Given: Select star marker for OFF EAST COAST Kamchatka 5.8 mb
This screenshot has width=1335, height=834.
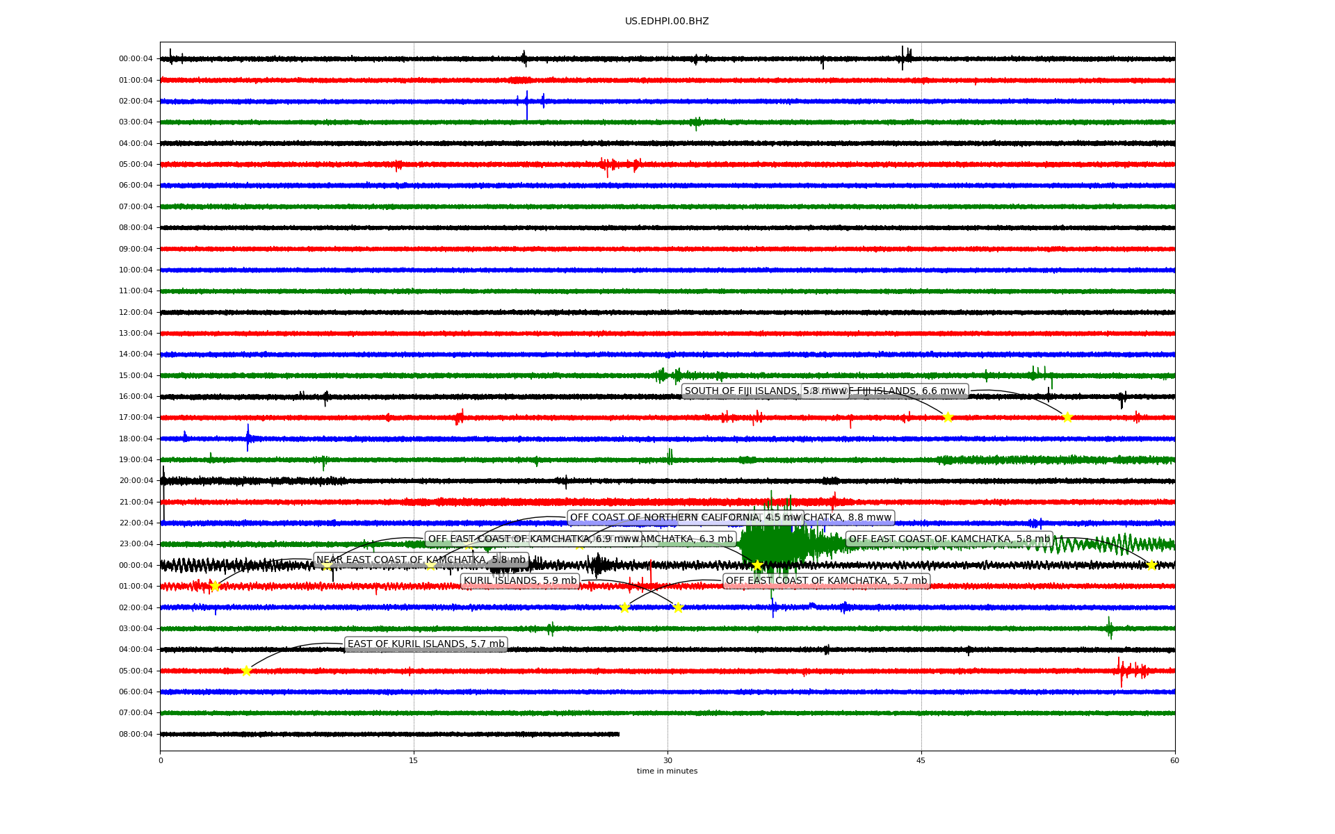Looking at the screenshot, I should 1151,565.
